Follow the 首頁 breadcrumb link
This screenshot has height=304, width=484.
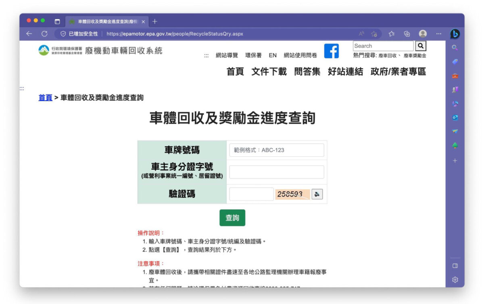tap(46, 97)
